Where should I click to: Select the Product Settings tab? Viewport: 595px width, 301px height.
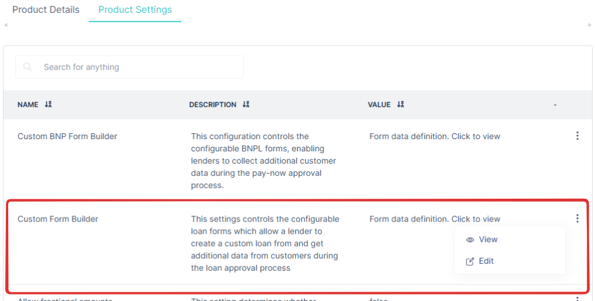click(135, 10)
